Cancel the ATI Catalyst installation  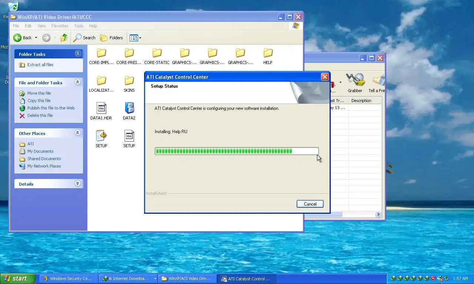(x=310, y=204)
